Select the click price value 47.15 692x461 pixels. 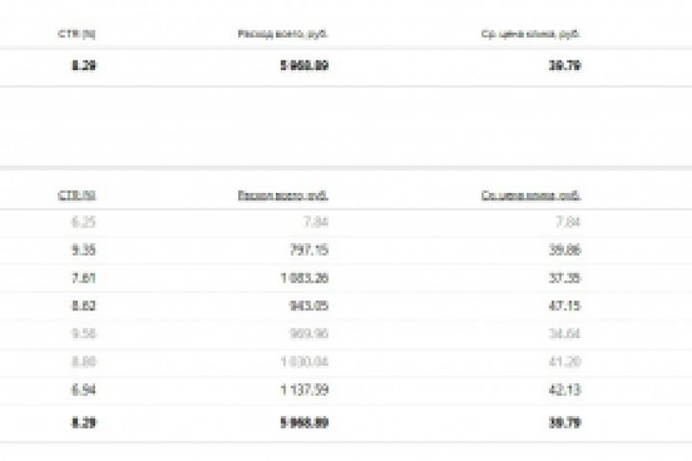point(564,306)
